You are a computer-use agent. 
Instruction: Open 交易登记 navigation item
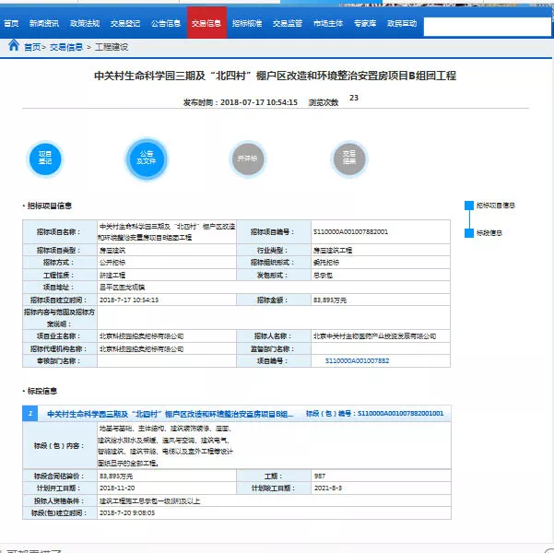[125, 23]
